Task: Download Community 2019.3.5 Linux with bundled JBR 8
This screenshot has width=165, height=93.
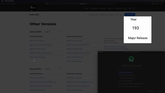Action: coord(80,82)
